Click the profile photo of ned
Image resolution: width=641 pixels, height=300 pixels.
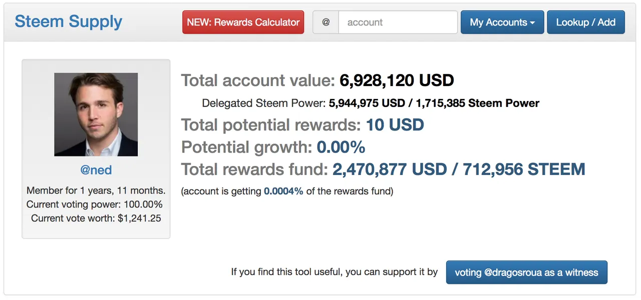pyautogui.click(x=96, y=114)
